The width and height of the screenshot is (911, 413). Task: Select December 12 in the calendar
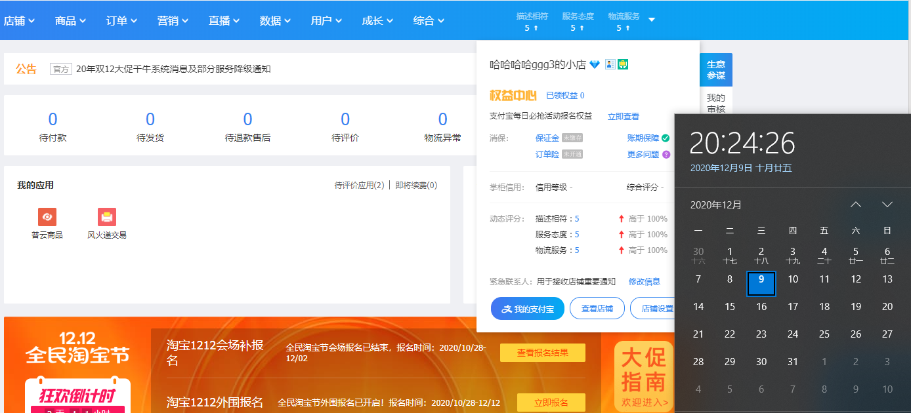point(856,279)
